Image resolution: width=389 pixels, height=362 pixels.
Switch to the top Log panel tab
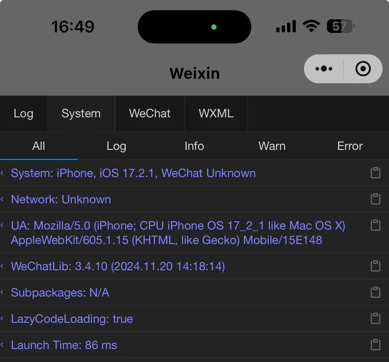(24, 113)
